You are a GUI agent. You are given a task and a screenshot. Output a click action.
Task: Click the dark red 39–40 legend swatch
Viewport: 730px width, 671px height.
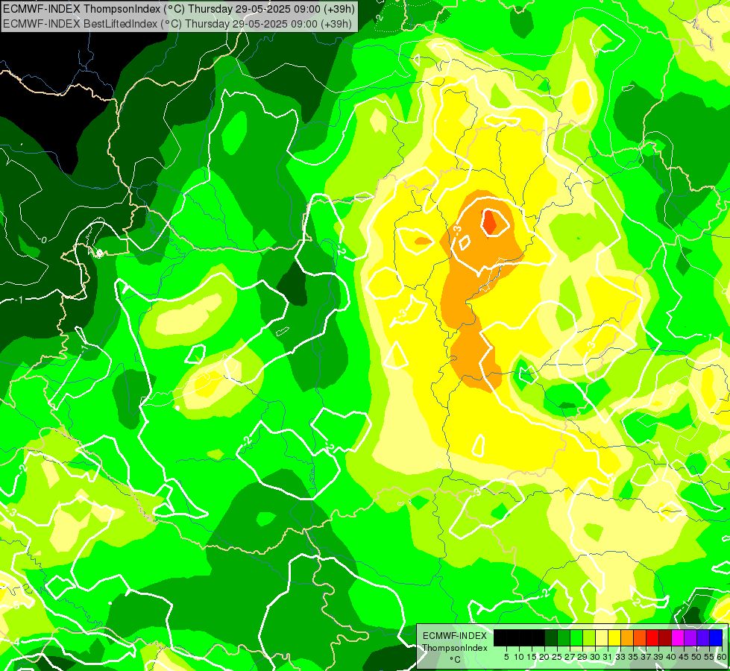coord(665,637)
